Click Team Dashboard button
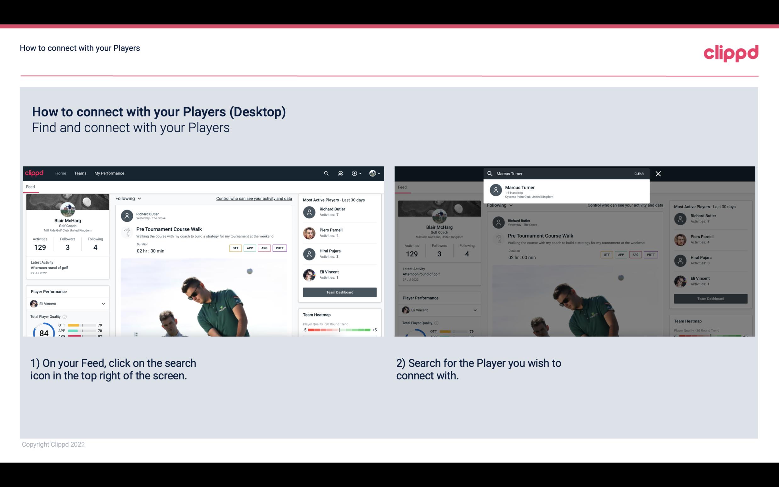The height and width of the screenshot is (487, 779). pos(339,292)
